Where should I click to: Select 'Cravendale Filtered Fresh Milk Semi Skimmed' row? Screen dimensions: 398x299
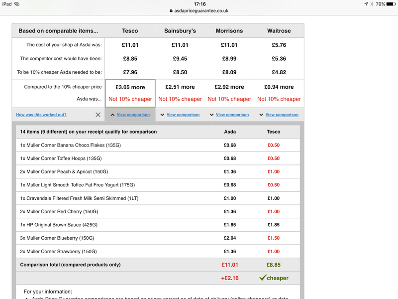tap(158, 198)
